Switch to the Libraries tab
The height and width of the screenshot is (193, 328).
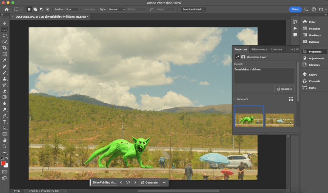277,49
